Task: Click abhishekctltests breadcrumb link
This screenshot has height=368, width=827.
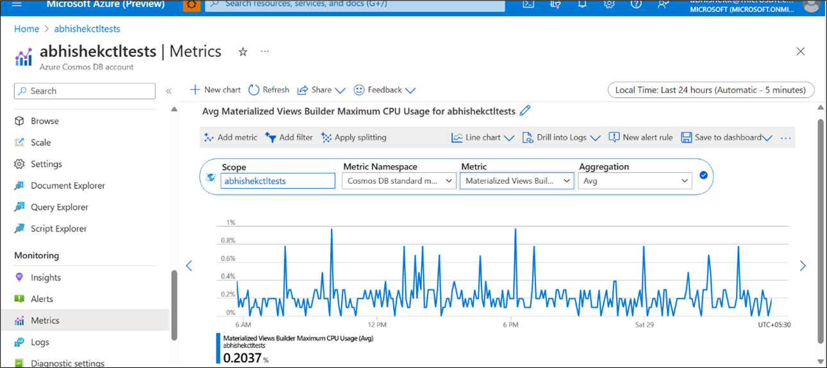Action: pos(87,29)
